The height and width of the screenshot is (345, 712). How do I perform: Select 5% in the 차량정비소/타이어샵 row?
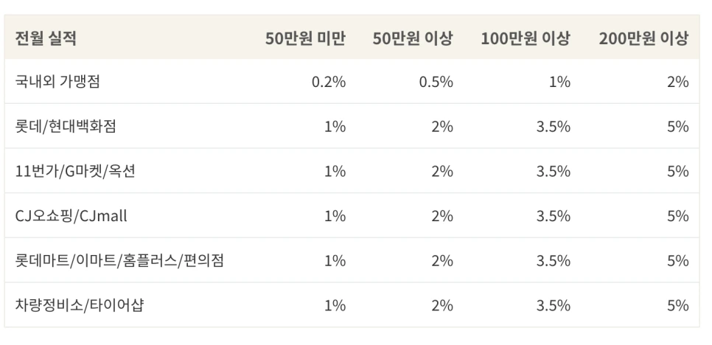678,305
